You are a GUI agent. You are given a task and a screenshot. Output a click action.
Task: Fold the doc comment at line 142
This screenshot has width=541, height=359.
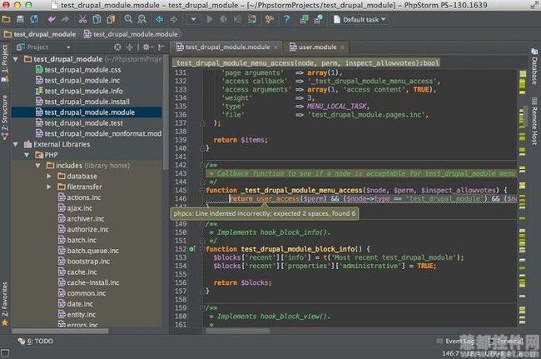click(202, 165)
